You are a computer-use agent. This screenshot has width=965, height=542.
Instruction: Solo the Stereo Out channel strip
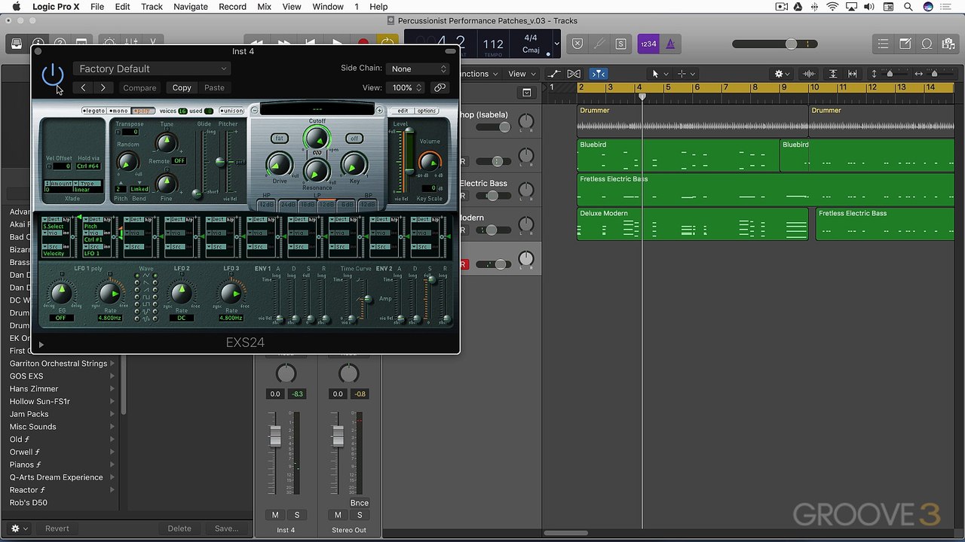[x=360, y=515]
